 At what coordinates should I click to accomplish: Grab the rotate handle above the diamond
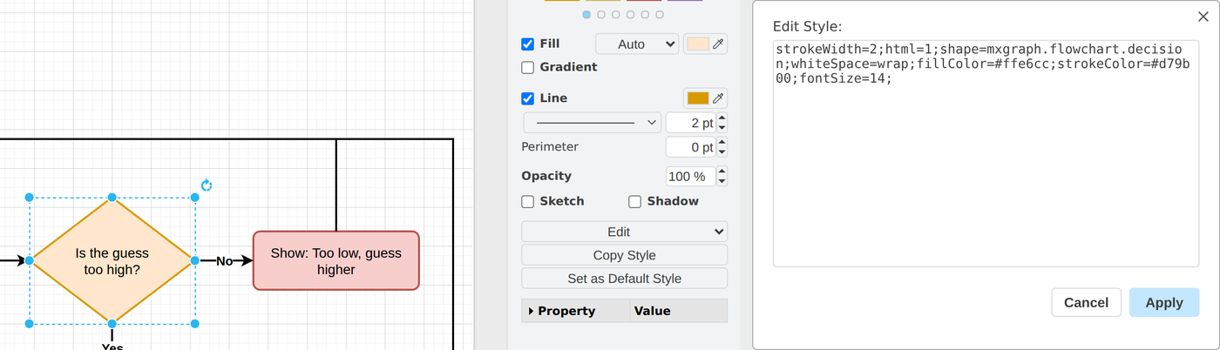point(207,185)
